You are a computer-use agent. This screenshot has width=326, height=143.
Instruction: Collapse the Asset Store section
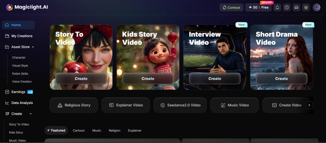(x=33, y=47)
